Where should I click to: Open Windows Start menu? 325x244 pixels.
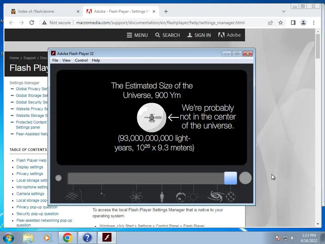point(8,238)
